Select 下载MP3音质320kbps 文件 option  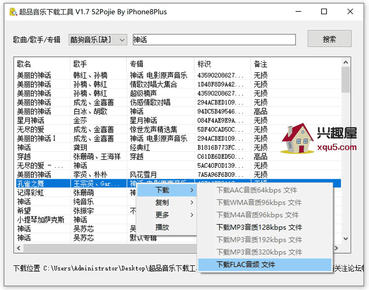pos(265,252)
